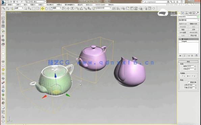201x125 pixels.
Task: Open the Modifiers menu
Action: [50, 5]
